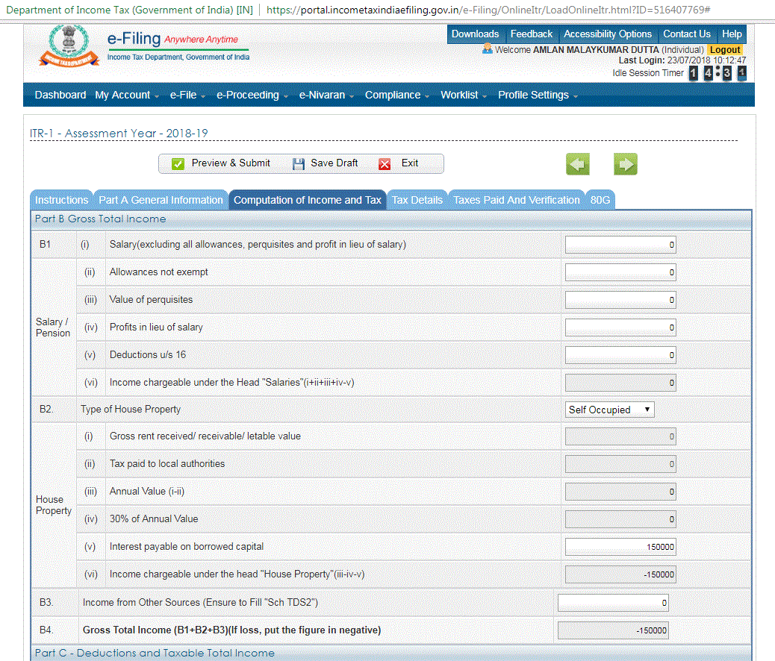
Task: Open Accessibility Options
Action: 608,34
